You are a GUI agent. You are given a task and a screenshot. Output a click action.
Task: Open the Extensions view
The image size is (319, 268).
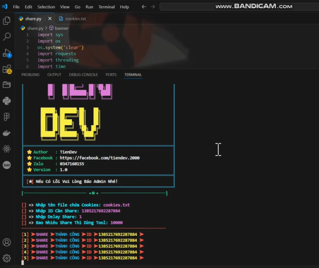(6, 69)
